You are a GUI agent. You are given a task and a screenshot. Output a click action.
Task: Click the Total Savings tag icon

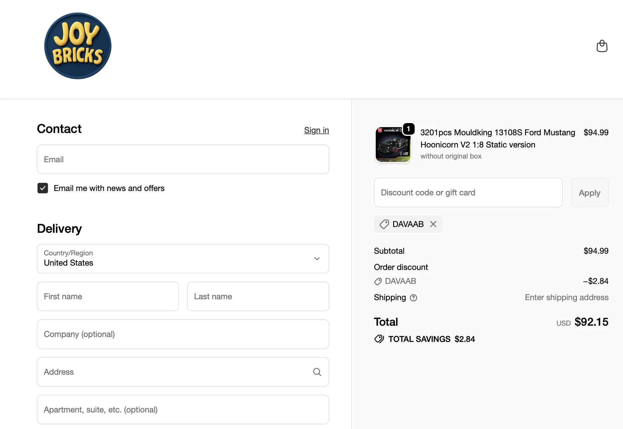tap(379, 339)
